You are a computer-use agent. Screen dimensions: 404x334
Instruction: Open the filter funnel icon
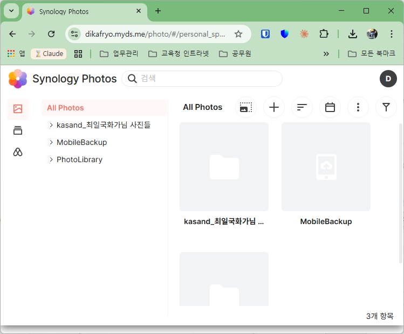pos(386,107)
